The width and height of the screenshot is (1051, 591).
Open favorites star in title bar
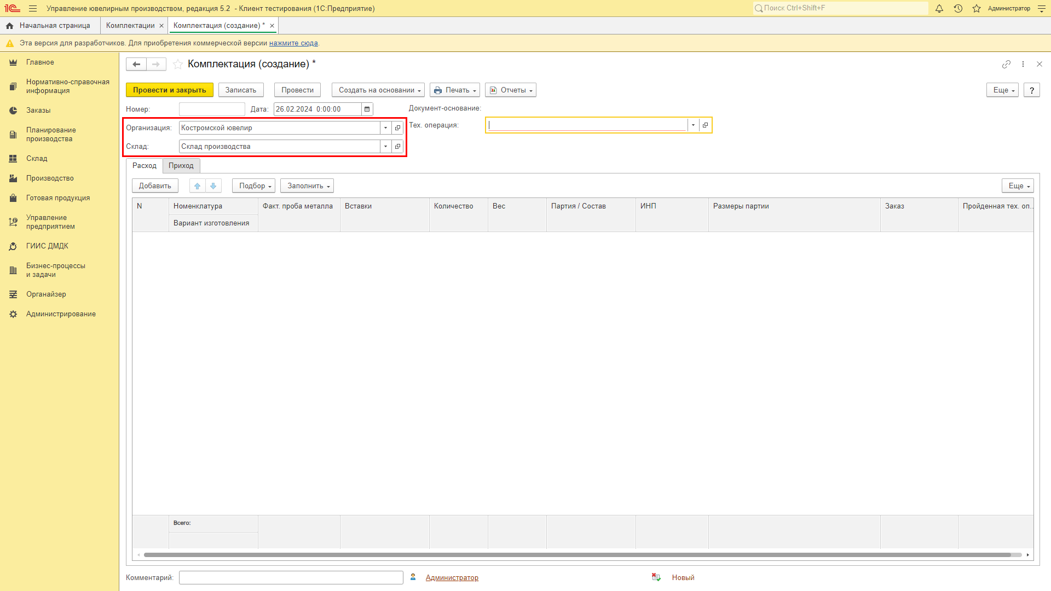(977, 8)
